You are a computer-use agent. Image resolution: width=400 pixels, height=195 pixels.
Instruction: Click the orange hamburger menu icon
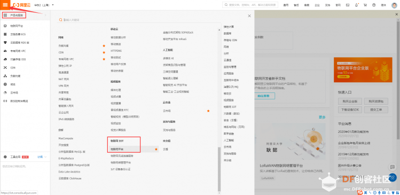pos(5,5)
